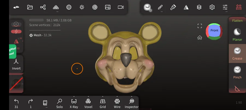
Task: Open the Painting brush menu
Action: pos(173,7)
